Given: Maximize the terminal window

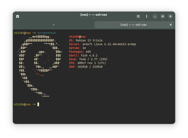Looking at the screenshot, I should point(163,16).
